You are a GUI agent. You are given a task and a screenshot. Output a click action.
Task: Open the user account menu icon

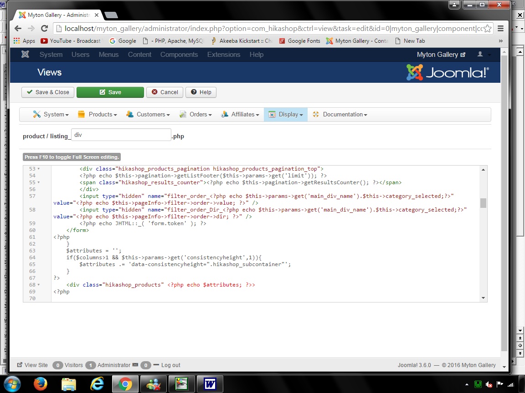pos(480,55)
